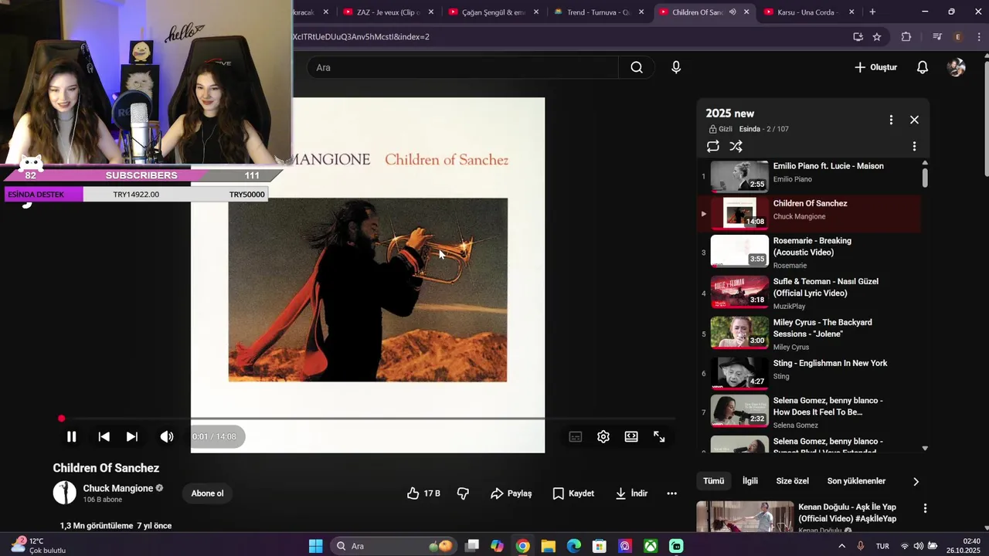Click install app icon in address bar
The width and height of the screenshot is (989, 556).
(858, 36)
